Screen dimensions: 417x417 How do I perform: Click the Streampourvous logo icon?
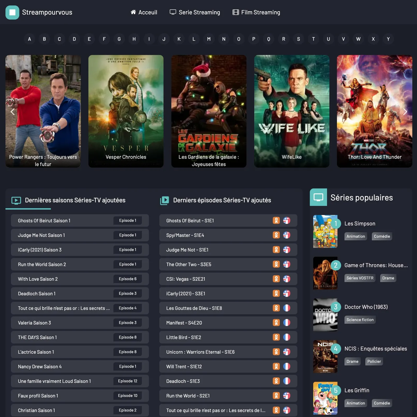pos(12,12)
